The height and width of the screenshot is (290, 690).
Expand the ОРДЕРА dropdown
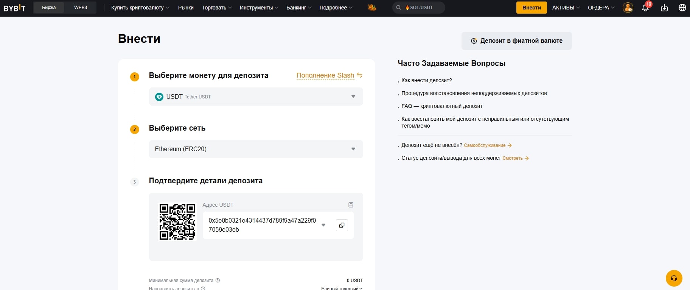(601, 8)
